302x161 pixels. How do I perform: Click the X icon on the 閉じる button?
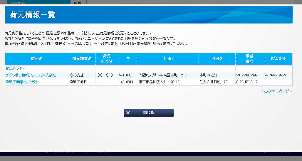coord(128,113)
